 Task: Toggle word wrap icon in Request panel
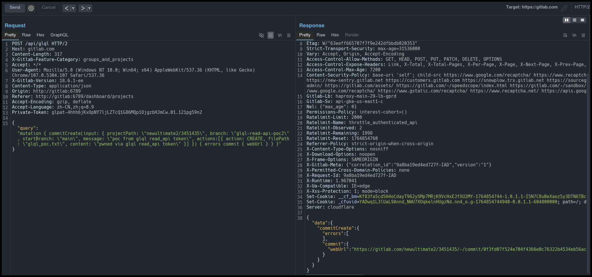(270, 35)
